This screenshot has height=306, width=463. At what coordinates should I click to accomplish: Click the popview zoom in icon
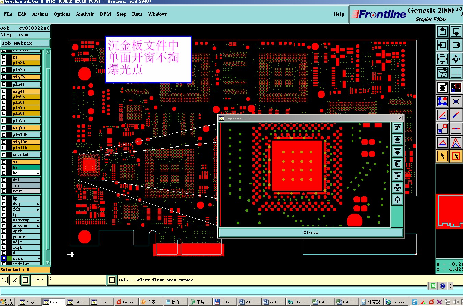tap(397, 200)
